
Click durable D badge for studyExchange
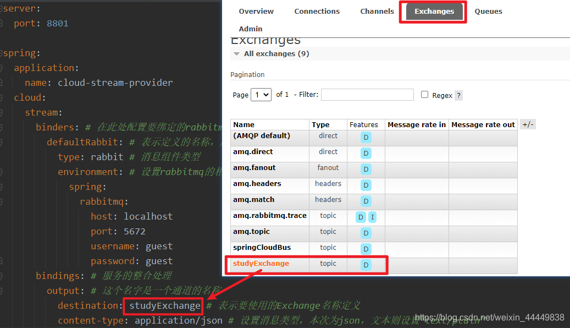click(x=366, y=265)
